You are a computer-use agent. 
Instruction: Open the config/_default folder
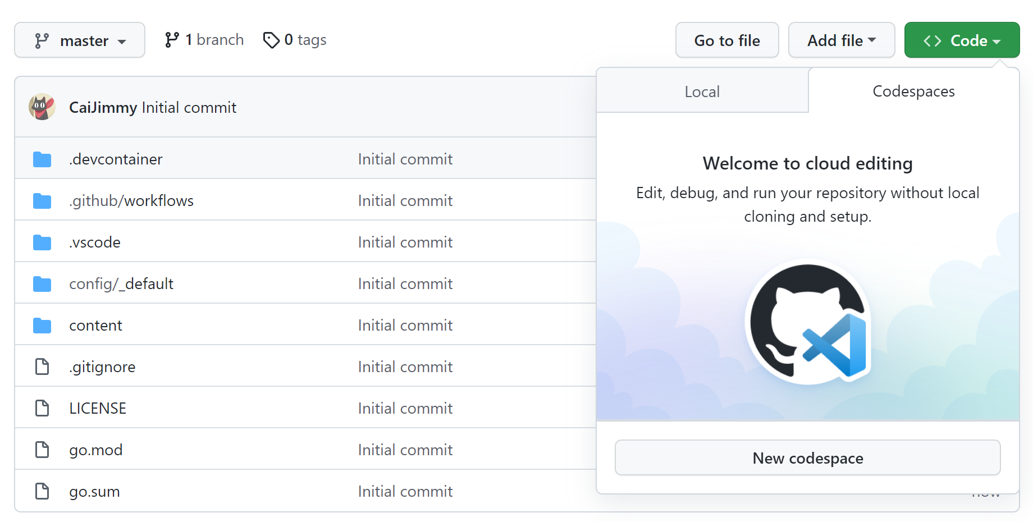coord(121,283)
